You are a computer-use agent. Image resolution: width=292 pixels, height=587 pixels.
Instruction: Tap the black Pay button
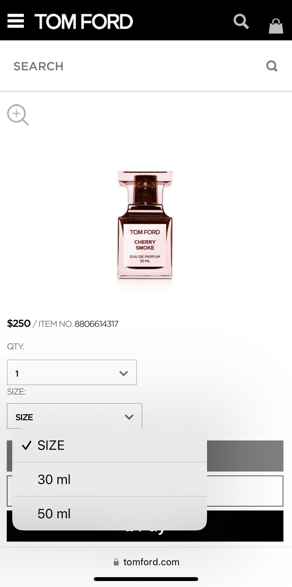pyautogui.click(x=245, y=526)
